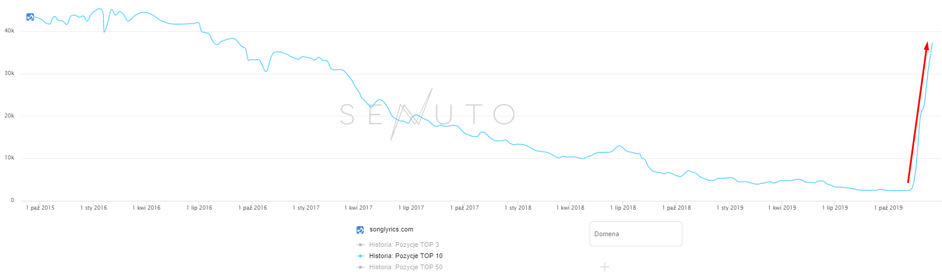Click the songlyrics.com icon at chart start

point(30,17)
